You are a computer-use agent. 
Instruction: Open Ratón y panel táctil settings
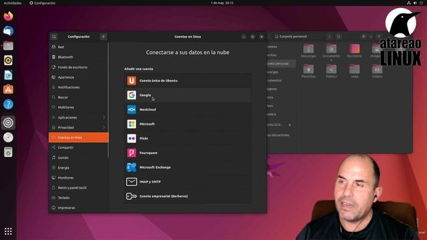click(x=79, y=188)
